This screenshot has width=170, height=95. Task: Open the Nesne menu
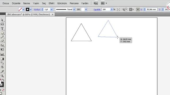click(x=27, y=3)
